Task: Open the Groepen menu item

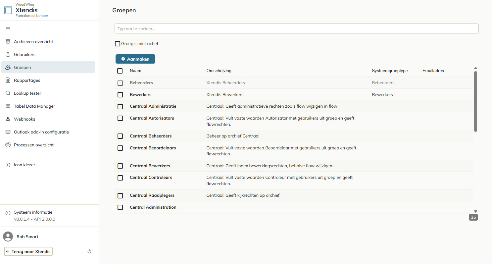Action: pos(48,67)
